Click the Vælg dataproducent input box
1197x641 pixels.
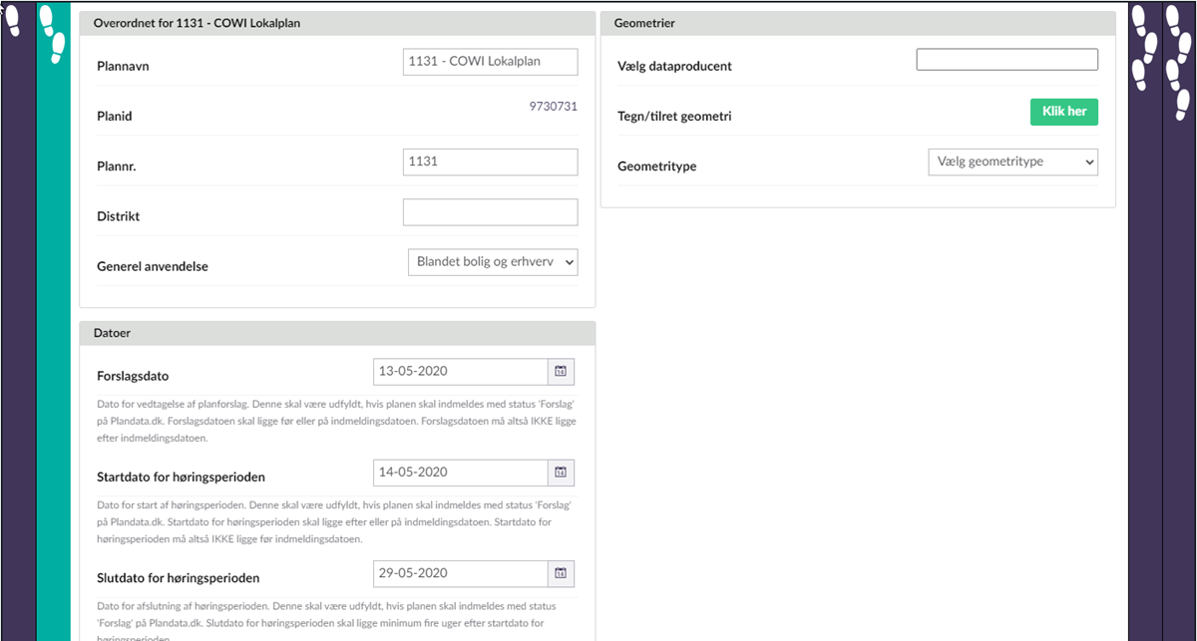click(x=1006, y=60)
